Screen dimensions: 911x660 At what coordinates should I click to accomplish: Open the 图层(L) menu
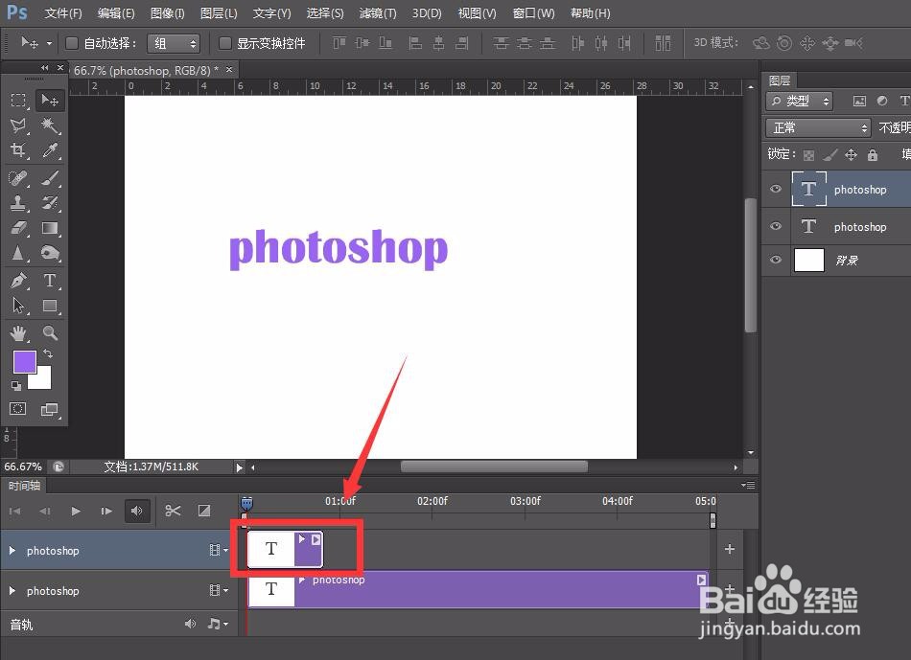click(x=219, y=12)
